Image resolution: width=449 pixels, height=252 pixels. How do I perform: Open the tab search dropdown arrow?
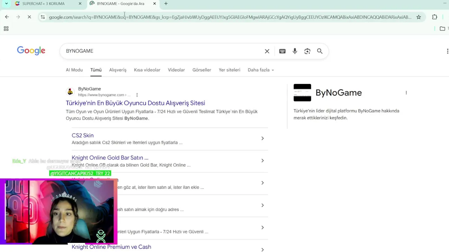pos(6,3)
